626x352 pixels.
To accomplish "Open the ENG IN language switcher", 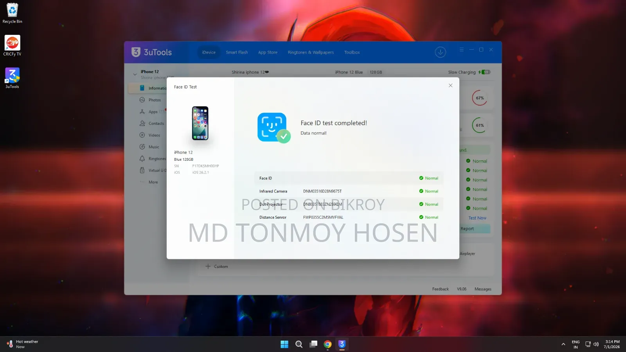I will [x=576, y=344].
